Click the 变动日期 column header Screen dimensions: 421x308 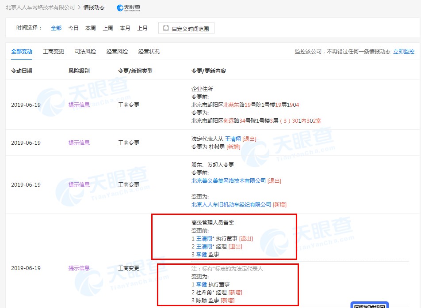22,71
